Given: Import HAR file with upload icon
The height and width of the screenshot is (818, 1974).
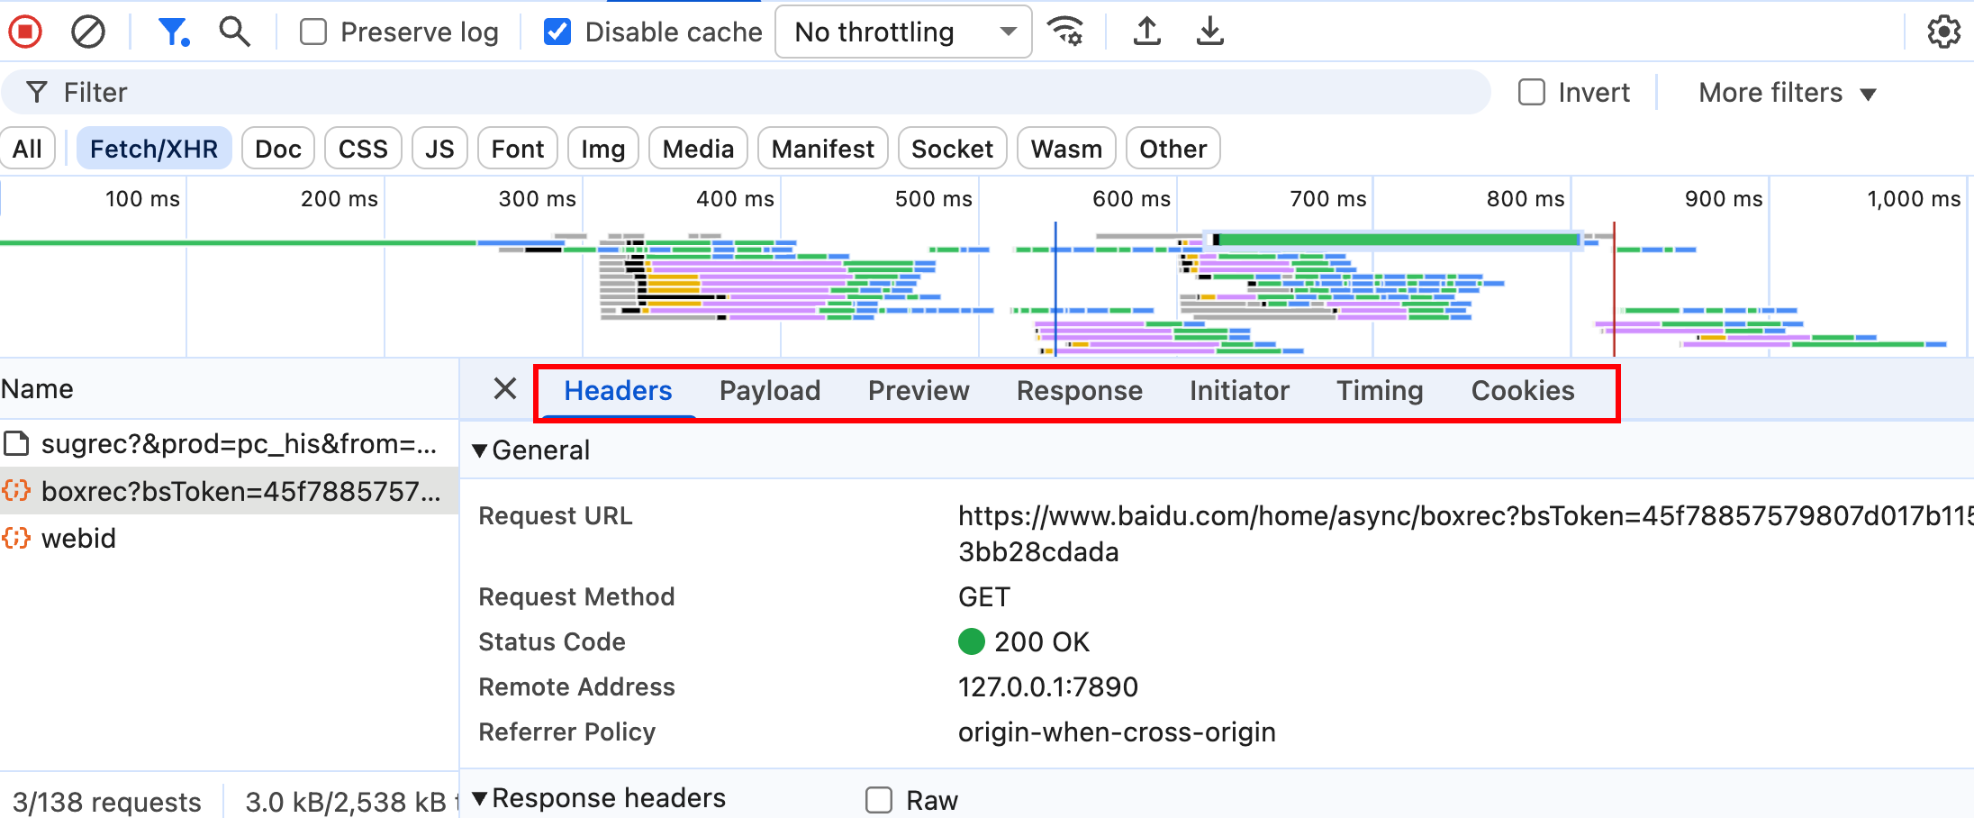Looking at the screenshot, I should 1146,32.
